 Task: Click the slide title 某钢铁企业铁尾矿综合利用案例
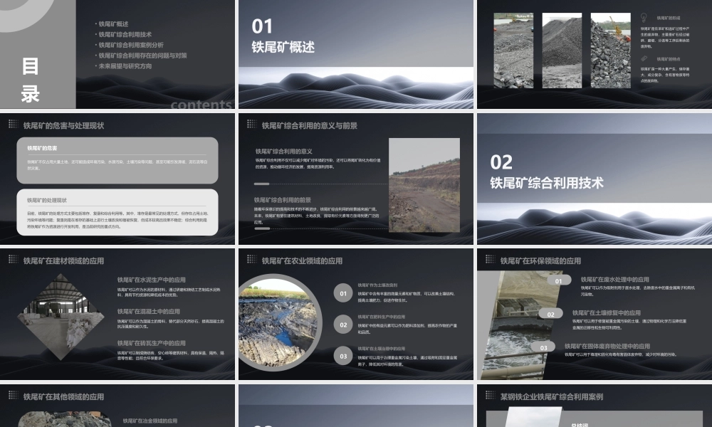pyautogui.click(x=552, y=396)
